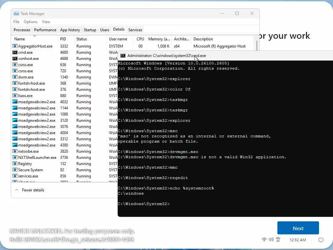Switch to the App history tab
The height and width of the screenshot is (250, 333).
click(x=70, y=30)
